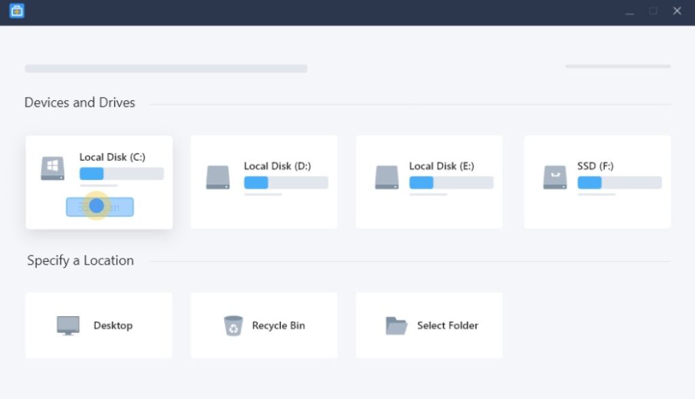The image size is (695, 399).
Task: Click the Select Folder folder icon
Action: pos(396,326)
